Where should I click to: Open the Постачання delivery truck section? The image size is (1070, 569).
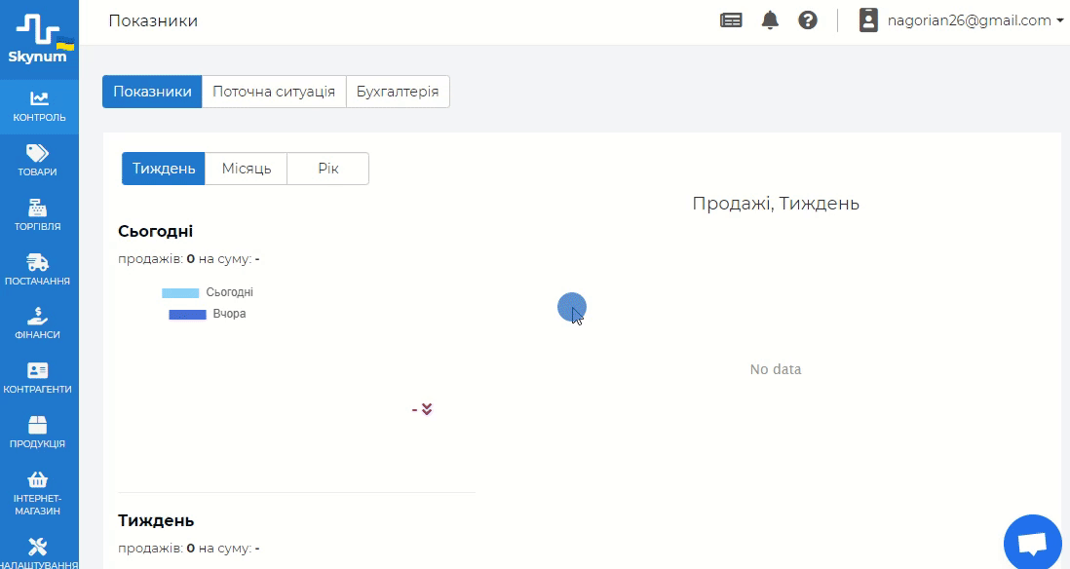(x=39, y=270)
